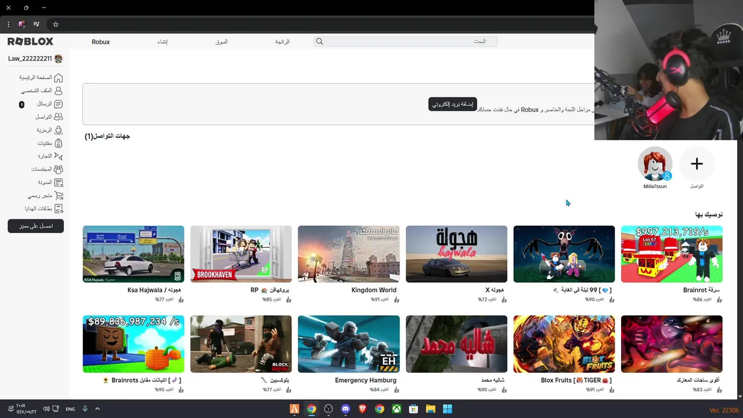Open the Trade icon in the sidebar
Image resolution: width=743 pixels, height=418 pixels.
(x=58, y=156)
